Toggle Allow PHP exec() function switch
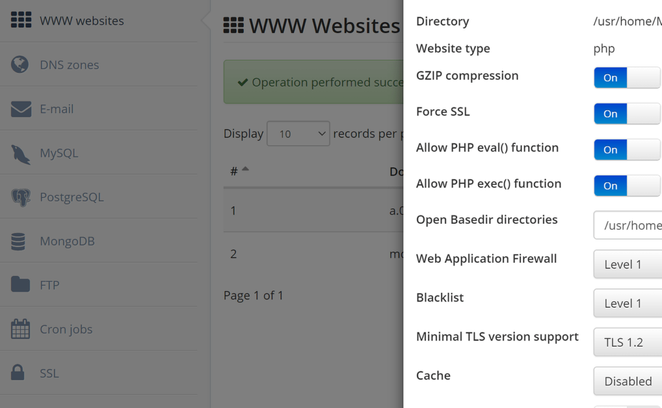This screenshot has width=662, height=408. point(626,186)
